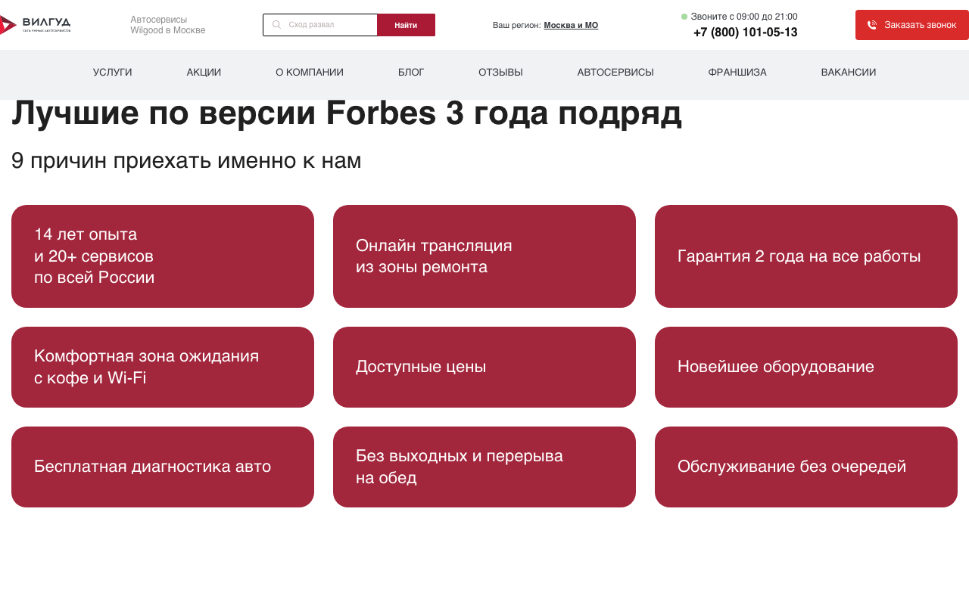Open the 'Акции' menu item
The height and width of the screenshot is (605, 969).
[x=204, y=73]
